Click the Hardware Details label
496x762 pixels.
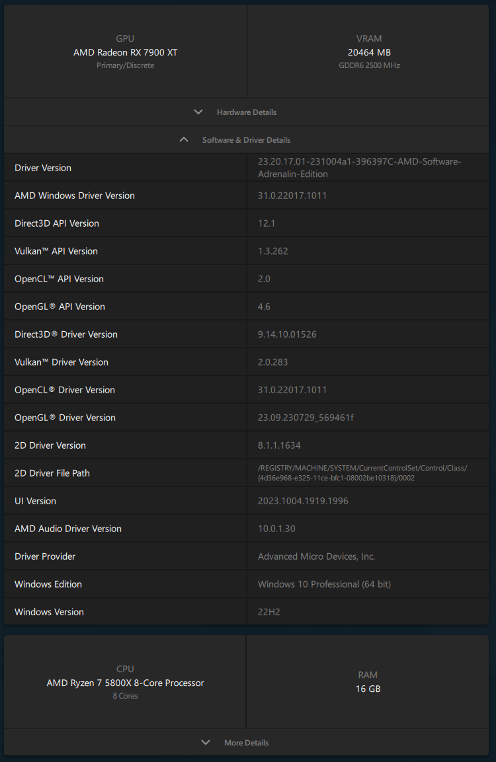pyautogui.click(x=247, y=112)
